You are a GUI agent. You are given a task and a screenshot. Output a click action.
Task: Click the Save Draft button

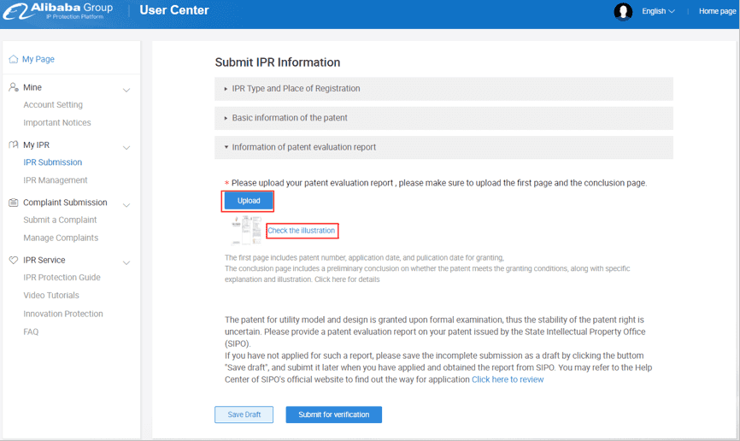(x=244, y=415)
